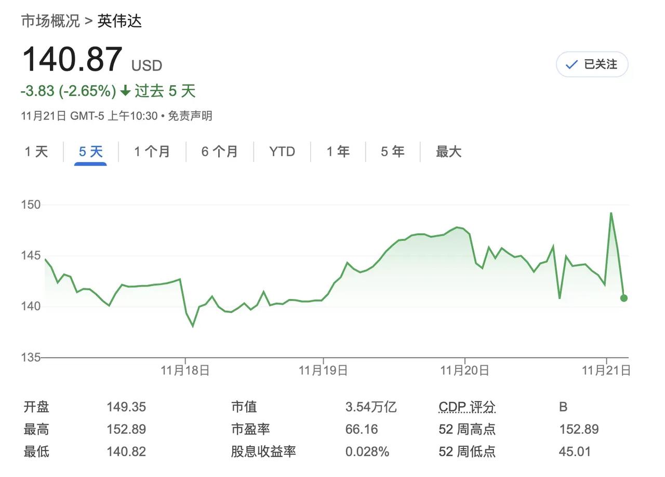Open the 免责声明 disclaimer link
This screenshot has height=477, width=665.
[x=190, y=116]
